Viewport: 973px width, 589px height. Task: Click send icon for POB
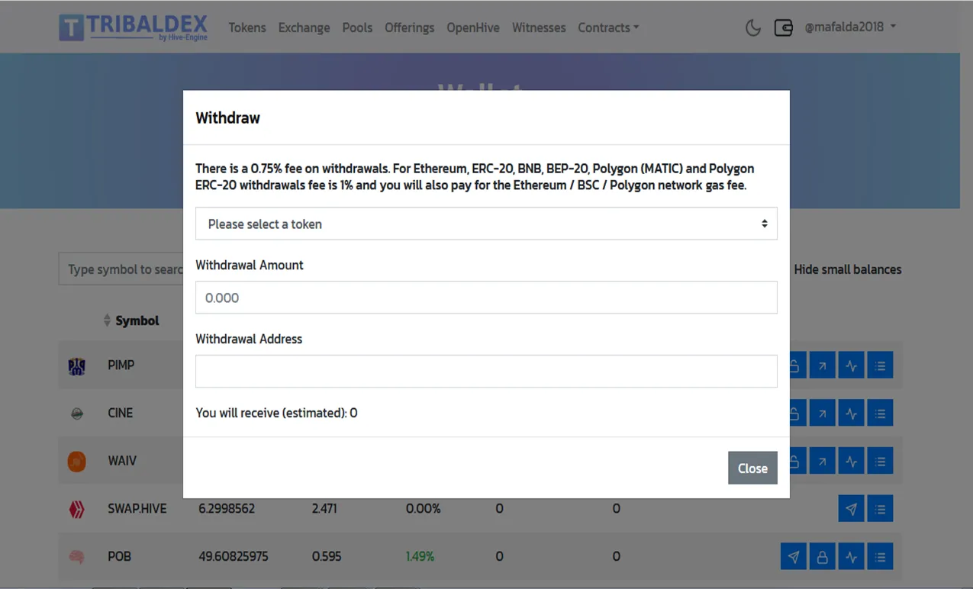pos(794,557)
